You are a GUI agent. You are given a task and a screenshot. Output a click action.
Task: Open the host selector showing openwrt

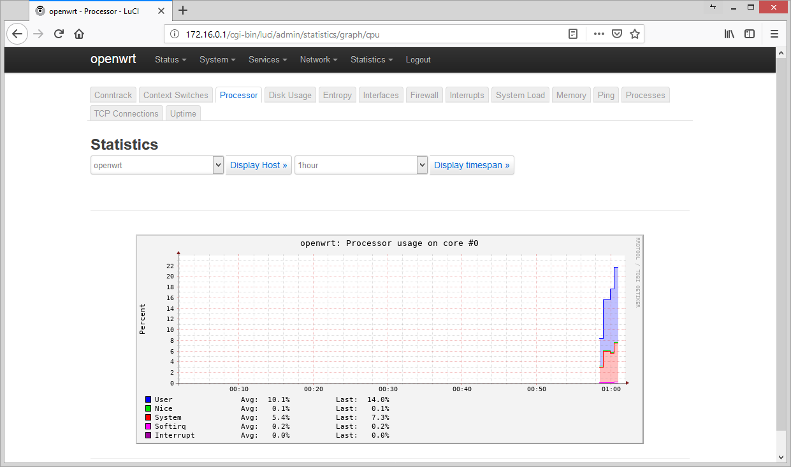157,165
